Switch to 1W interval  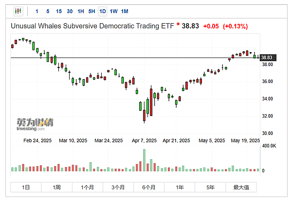click(113, 12)
